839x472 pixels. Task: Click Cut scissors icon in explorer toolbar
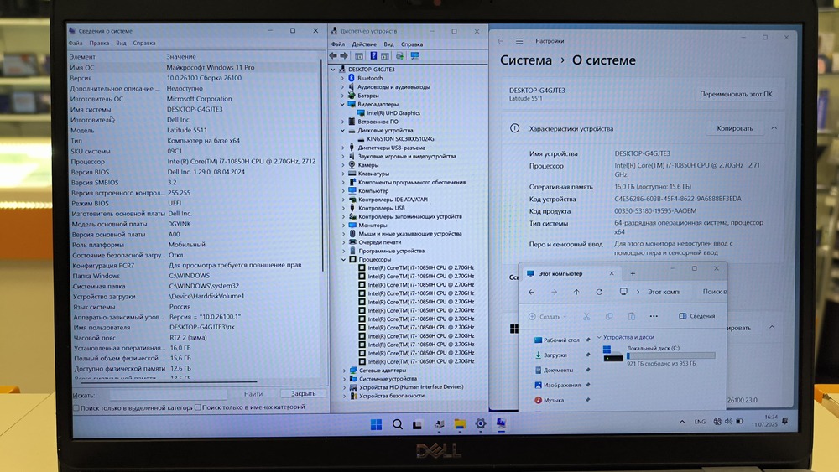point(586,316)
